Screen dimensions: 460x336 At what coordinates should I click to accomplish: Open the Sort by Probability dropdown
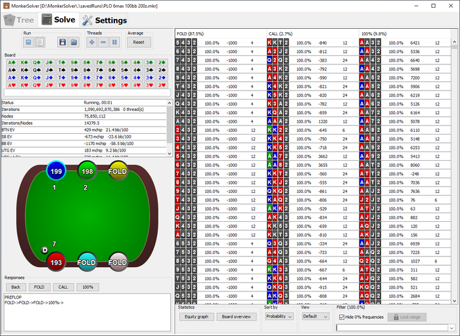(x=279, y=316)
